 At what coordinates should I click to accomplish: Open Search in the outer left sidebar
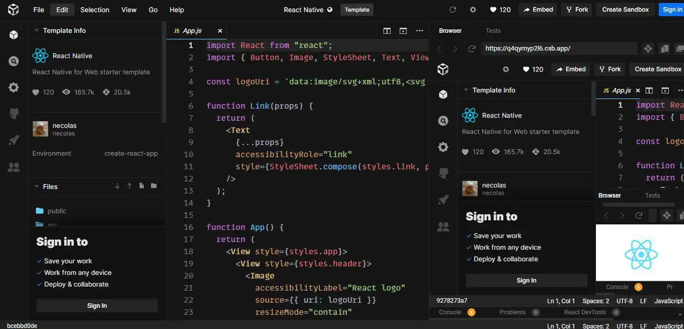[14, 61]
